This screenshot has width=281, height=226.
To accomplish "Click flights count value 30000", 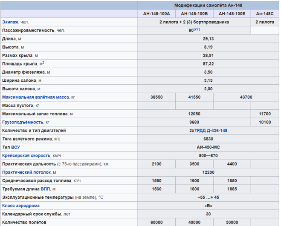I will coord(232,223).
